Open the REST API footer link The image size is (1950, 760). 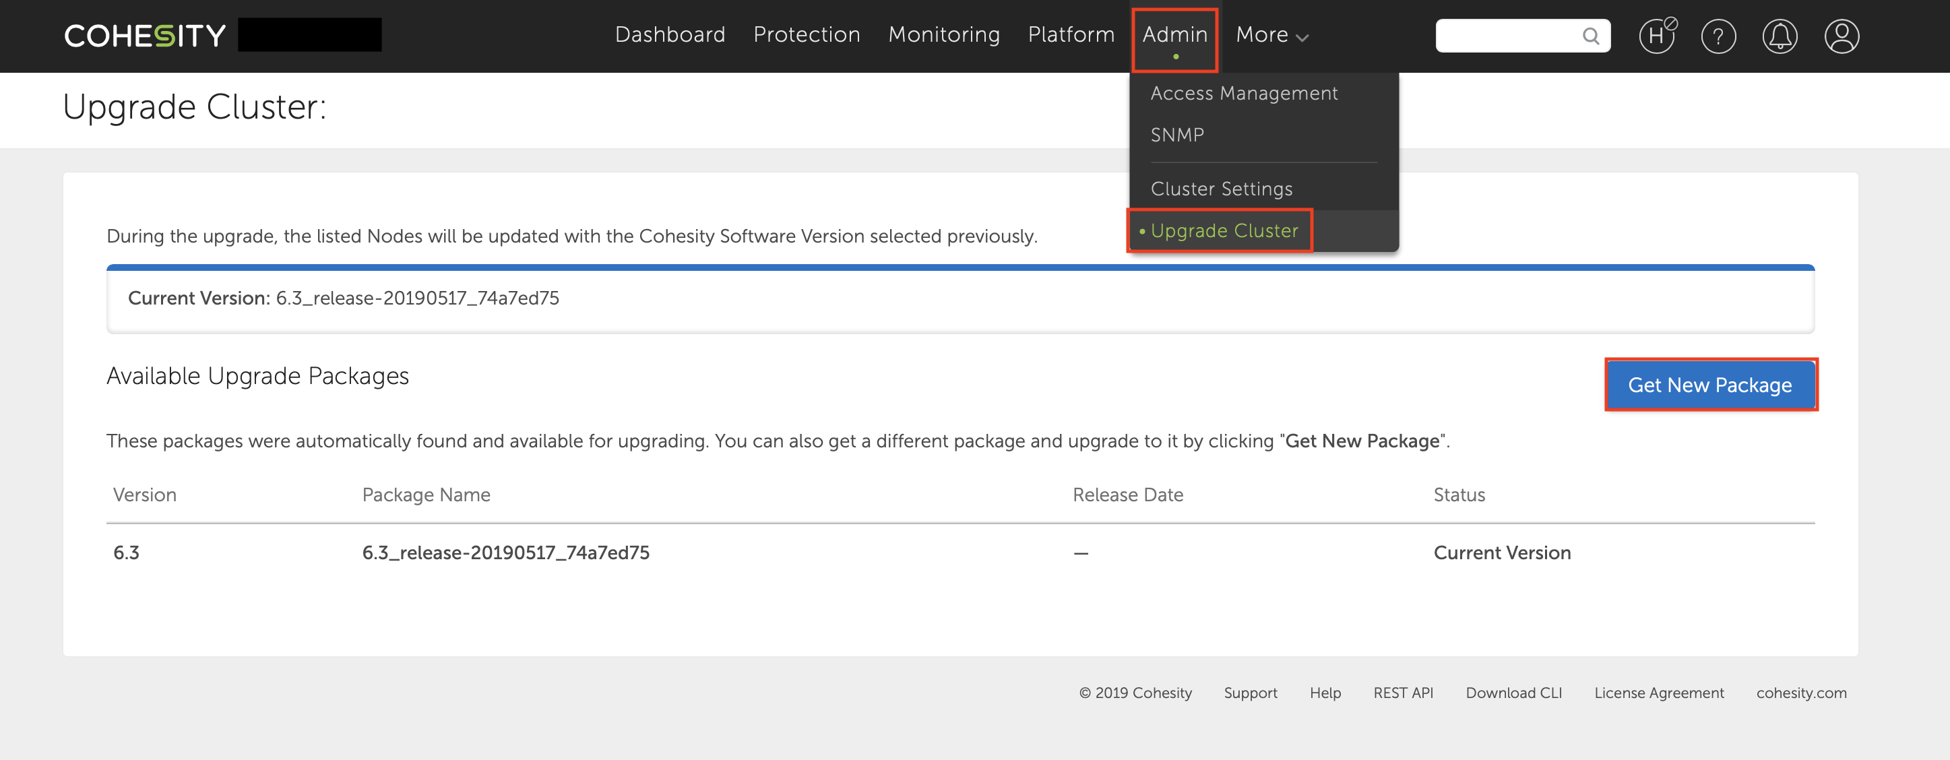coord(1403,693)
